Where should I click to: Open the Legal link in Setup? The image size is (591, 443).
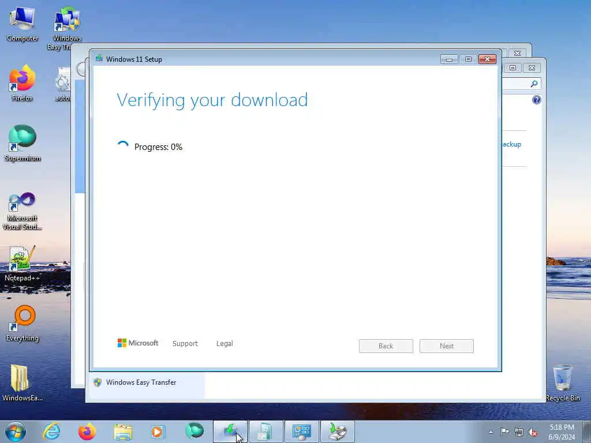[x=225, y=344]
